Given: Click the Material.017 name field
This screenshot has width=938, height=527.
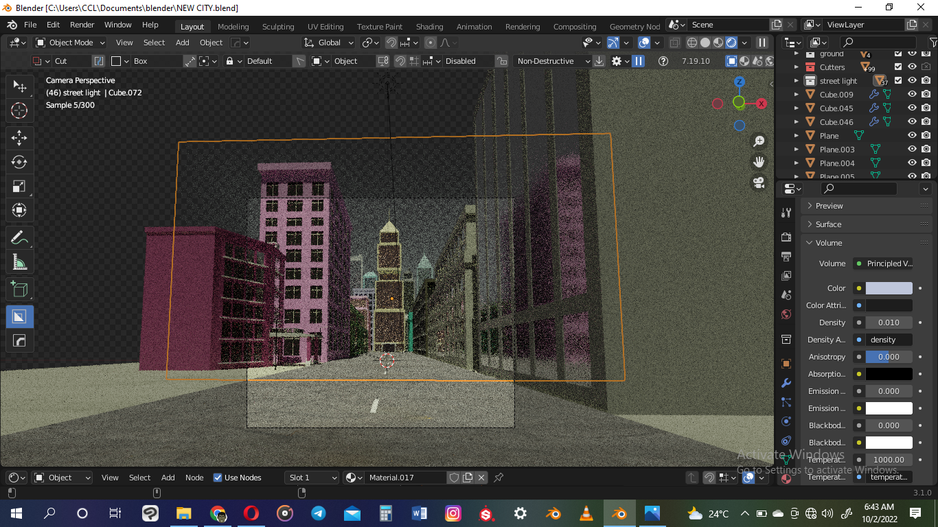Looking at the screenshot, I should click(407, 478).
